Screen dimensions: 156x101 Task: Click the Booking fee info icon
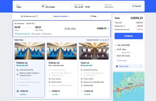[124, 26]
